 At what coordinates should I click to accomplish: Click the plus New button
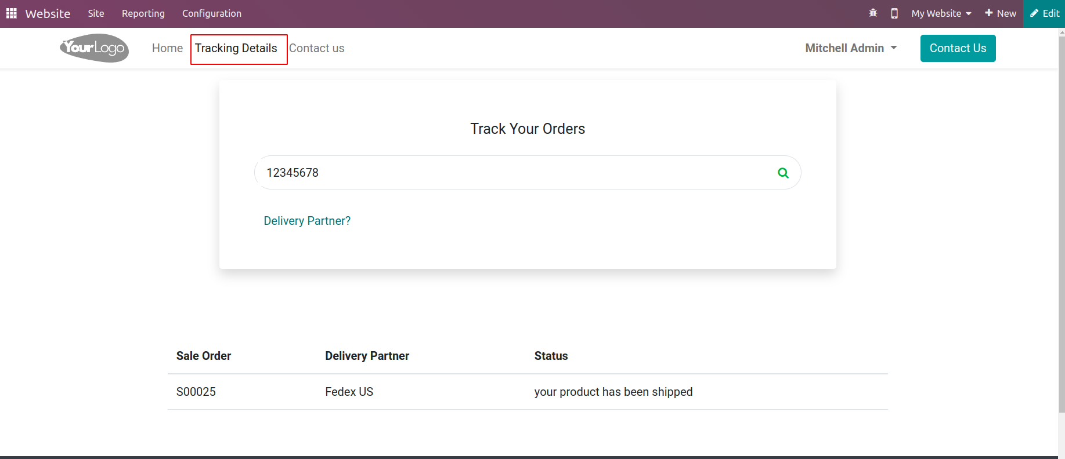[1001, 13]
